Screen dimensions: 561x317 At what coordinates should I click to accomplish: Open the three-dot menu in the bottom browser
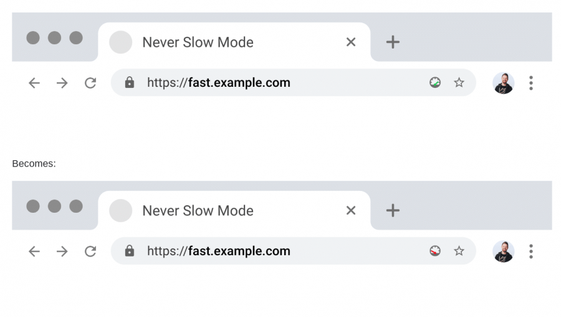(531, 251)
